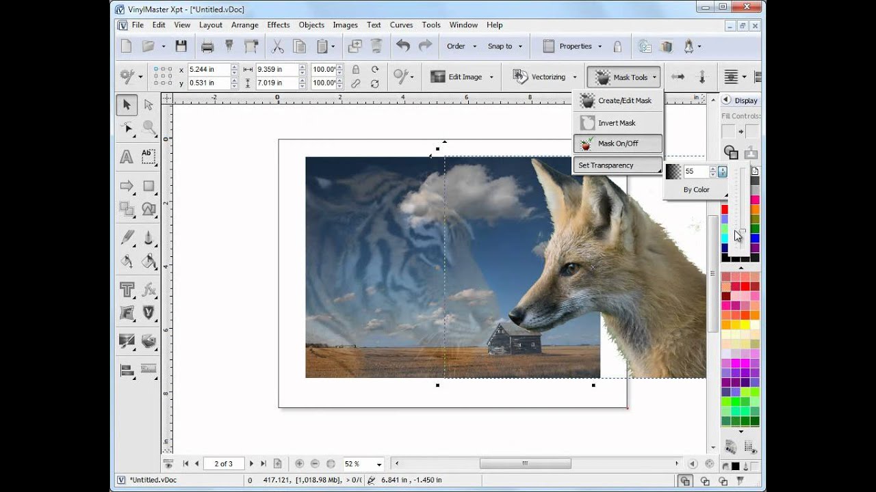This screenshot has width=876, height=492.
Task: Undo the last action
Action: point(403,46)
